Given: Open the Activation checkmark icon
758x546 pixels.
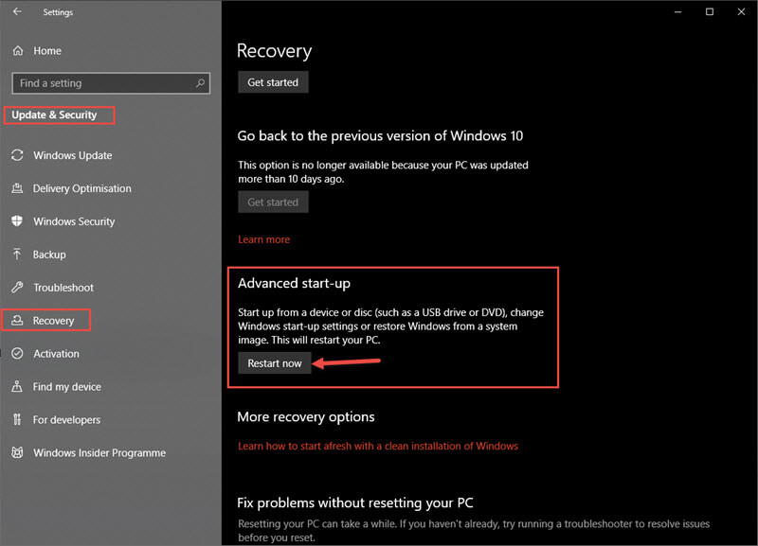Looking at the screenshot, I should click(17, 353).
